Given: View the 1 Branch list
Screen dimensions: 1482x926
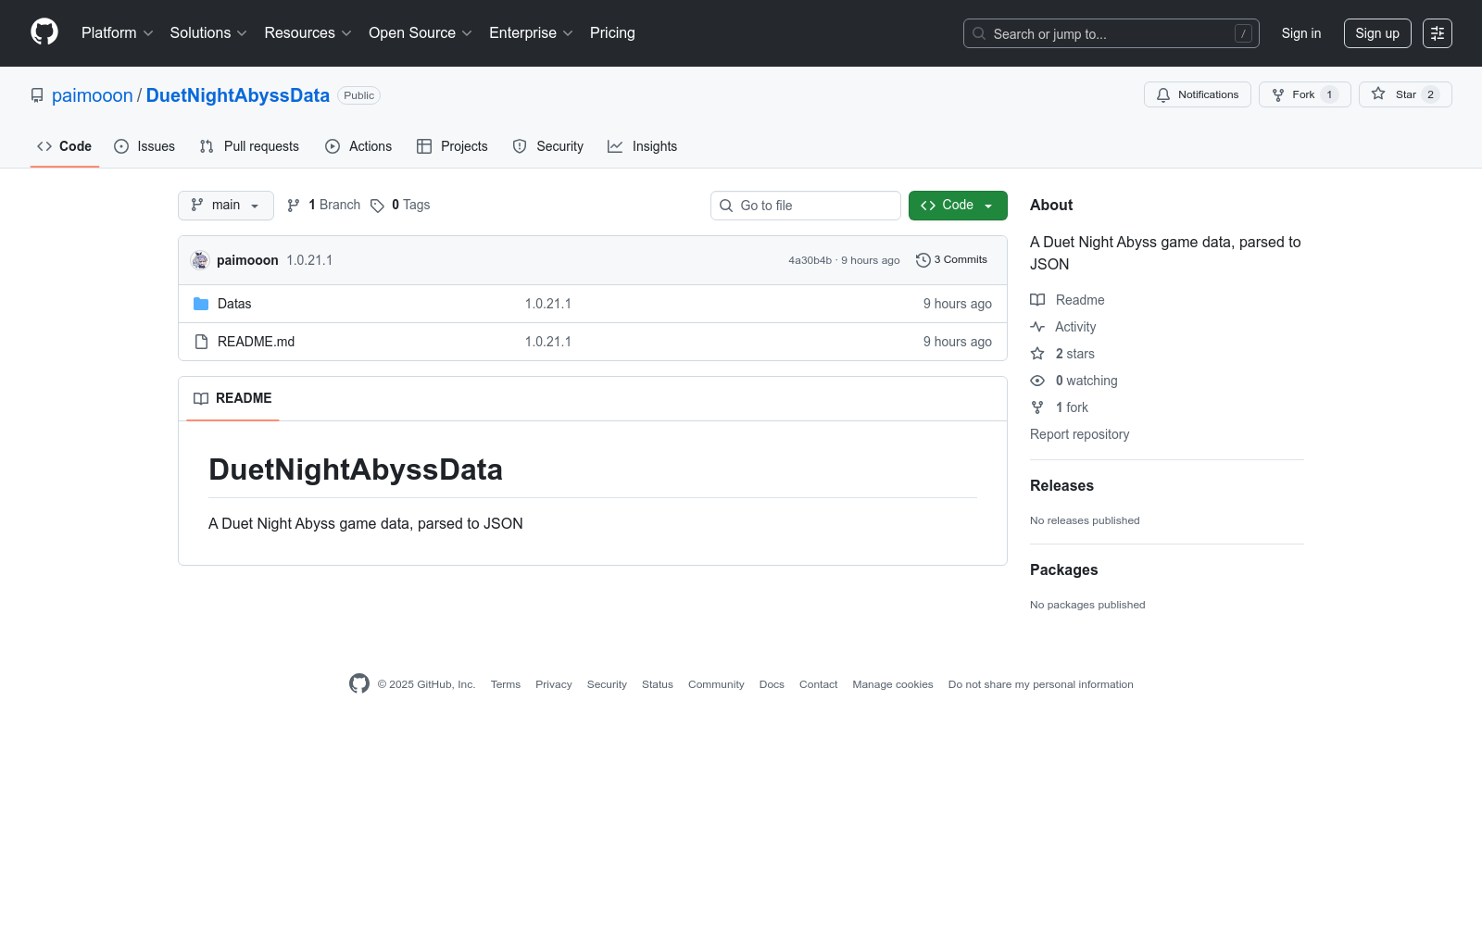Looking at the screenshot, I should [x=324, y=206].
